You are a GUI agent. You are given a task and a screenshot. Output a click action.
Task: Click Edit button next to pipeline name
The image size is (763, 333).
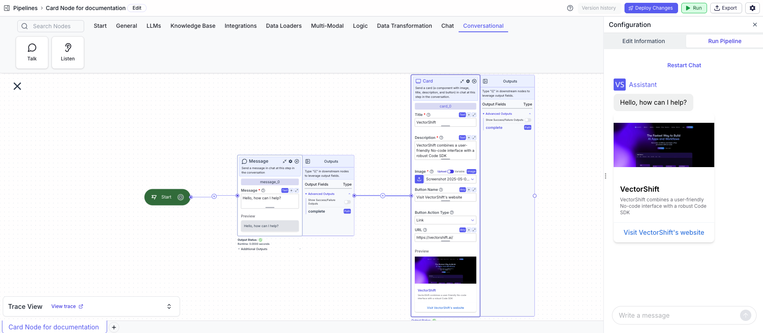137,8
